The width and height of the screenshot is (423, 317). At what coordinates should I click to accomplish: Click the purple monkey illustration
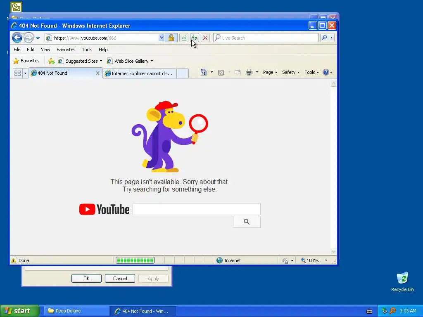pyautogui.click(x=169, y=137)
